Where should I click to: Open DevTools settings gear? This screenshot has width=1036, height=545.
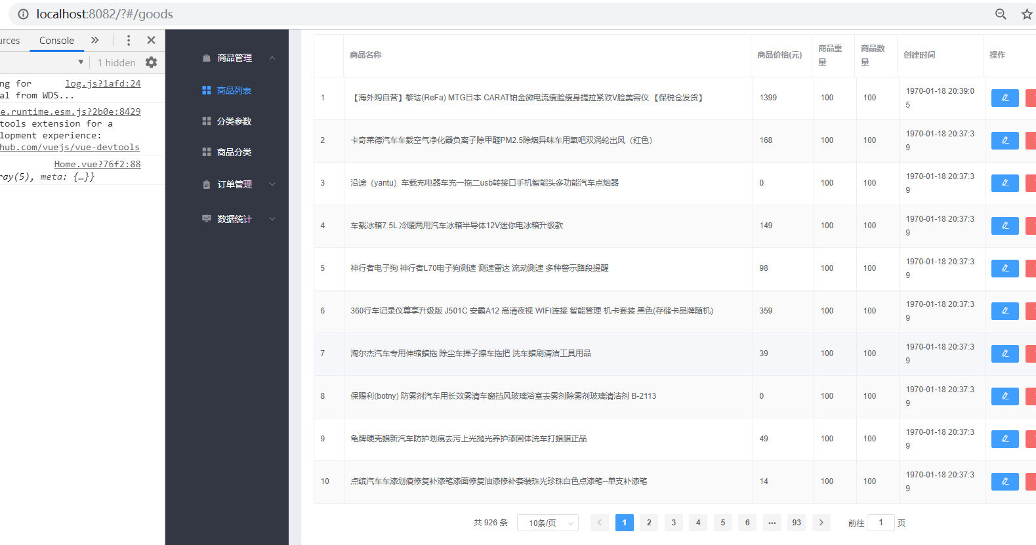[151, 62]
